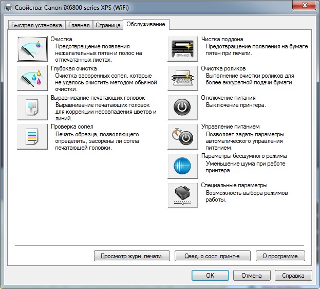
Task: Open Управление питанием auto power icon
Action: (183, 136)
